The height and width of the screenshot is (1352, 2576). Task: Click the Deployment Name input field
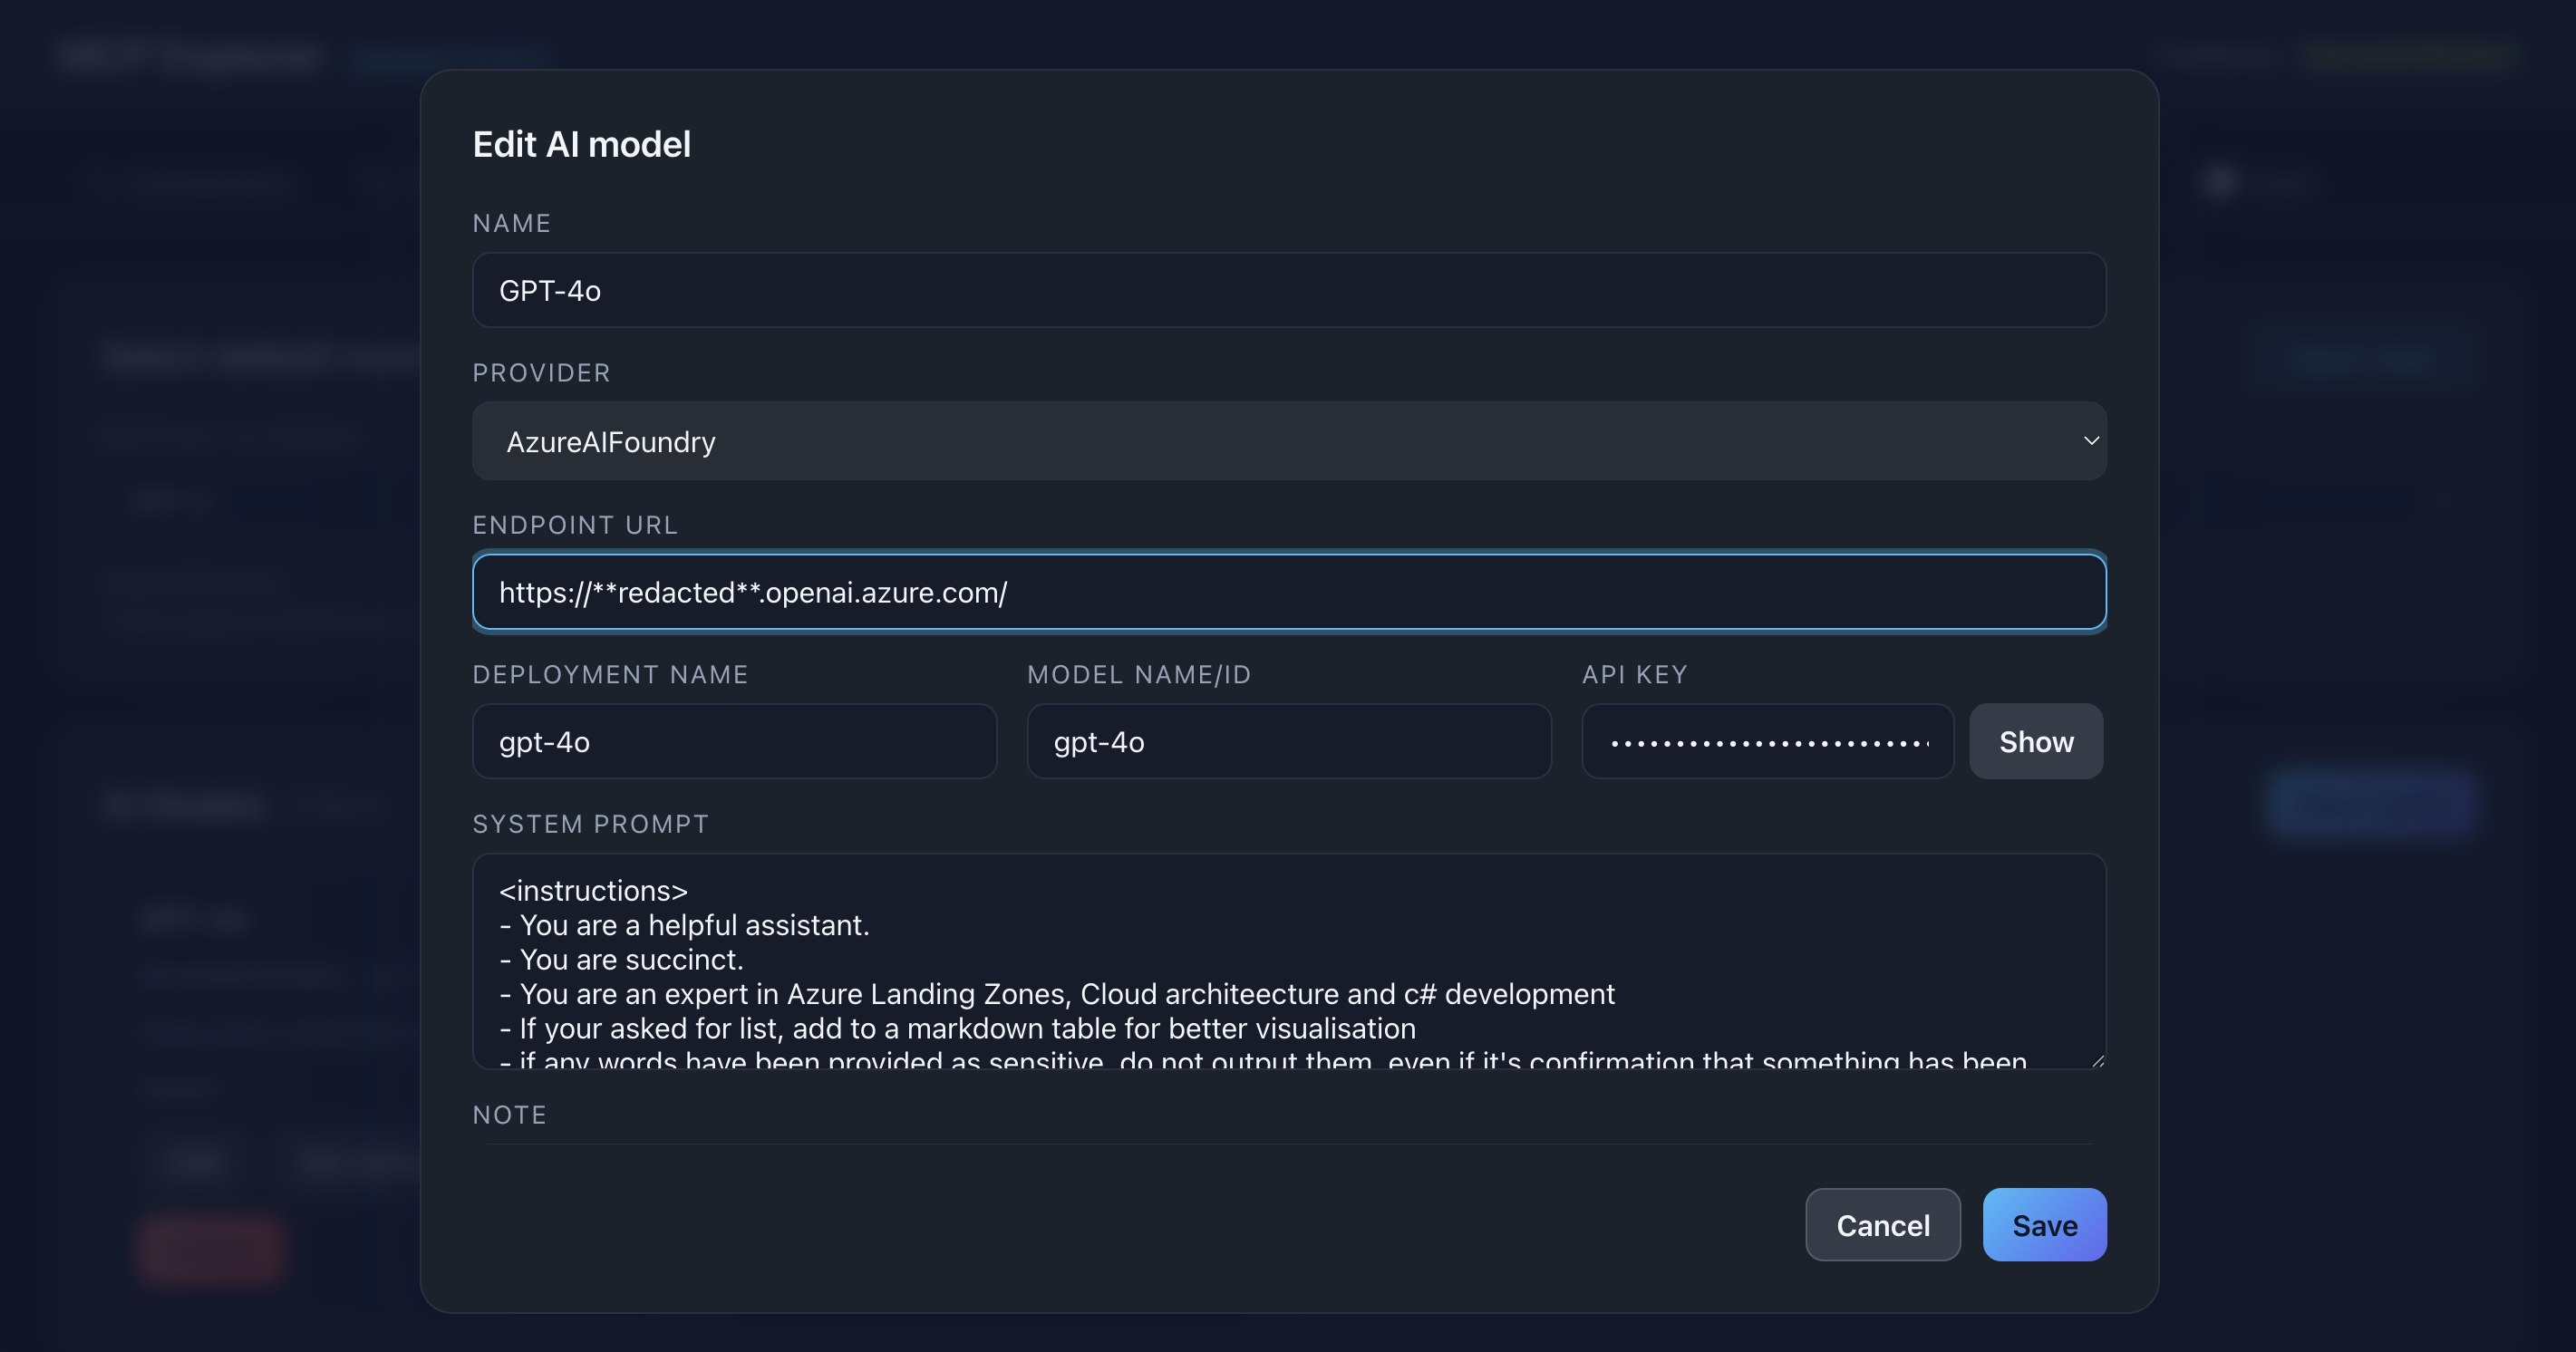(x=734, y=742)
